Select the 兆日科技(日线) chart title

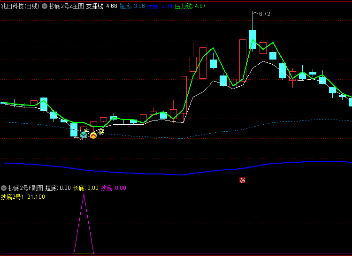pyautogui.click(x=20, y=6)
